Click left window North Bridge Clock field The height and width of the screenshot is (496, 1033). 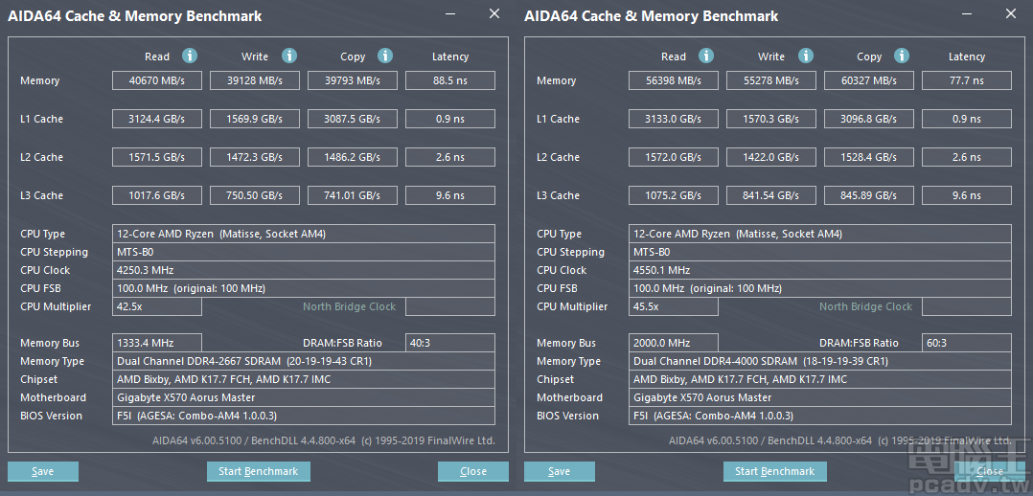point(450,307)
